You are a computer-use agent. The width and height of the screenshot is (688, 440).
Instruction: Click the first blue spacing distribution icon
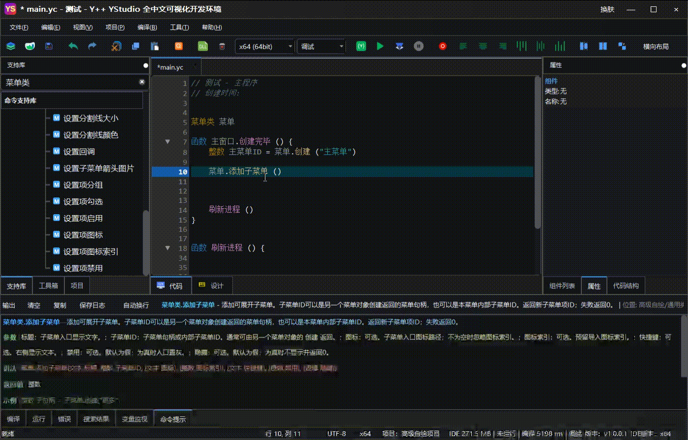pos(584,46)
